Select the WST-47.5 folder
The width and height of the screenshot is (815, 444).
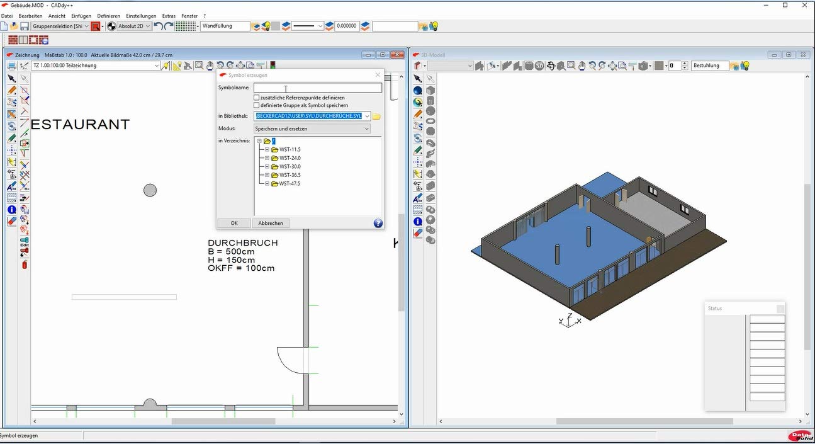pos(290,183)
